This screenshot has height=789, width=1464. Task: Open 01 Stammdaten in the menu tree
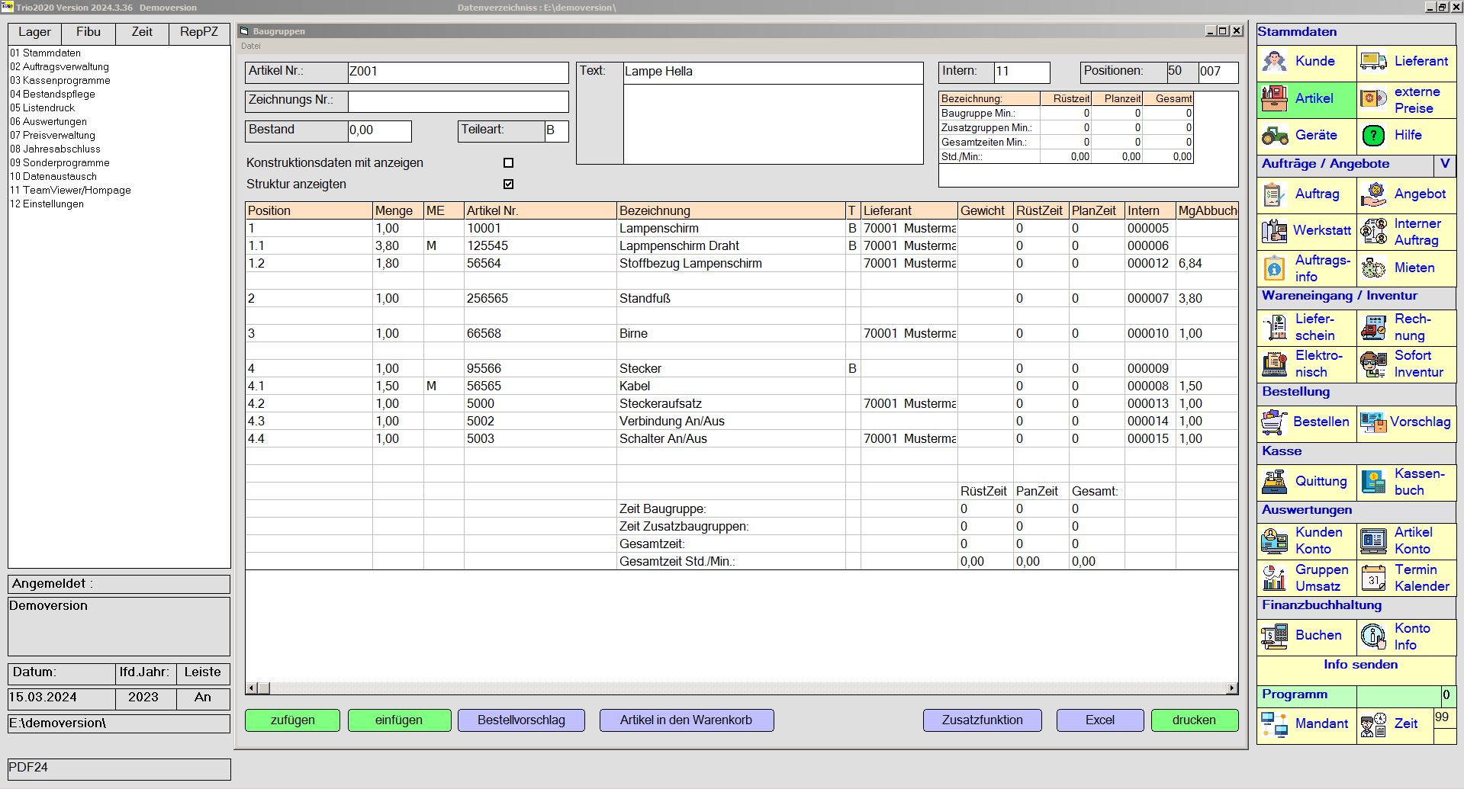pos(46,53)
